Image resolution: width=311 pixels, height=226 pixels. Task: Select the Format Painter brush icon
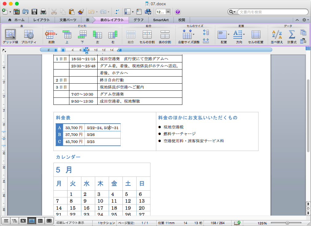click(81, 12)
